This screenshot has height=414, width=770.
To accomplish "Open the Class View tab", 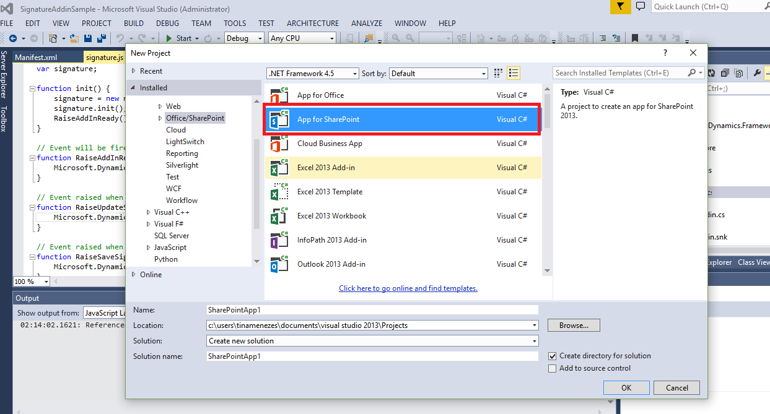I will point(753,262).
